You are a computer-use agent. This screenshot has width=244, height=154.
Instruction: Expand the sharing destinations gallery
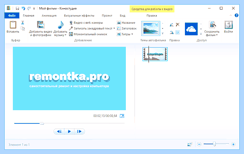click(201, 34)
